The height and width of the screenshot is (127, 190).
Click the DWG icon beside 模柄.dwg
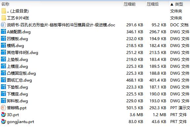(x=3, y=45)
